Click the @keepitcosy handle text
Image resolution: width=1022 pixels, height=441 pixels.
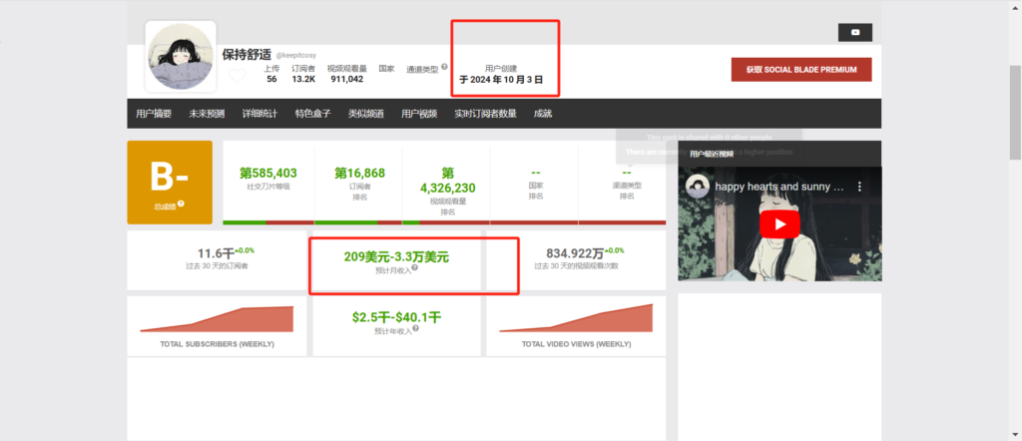295,55
